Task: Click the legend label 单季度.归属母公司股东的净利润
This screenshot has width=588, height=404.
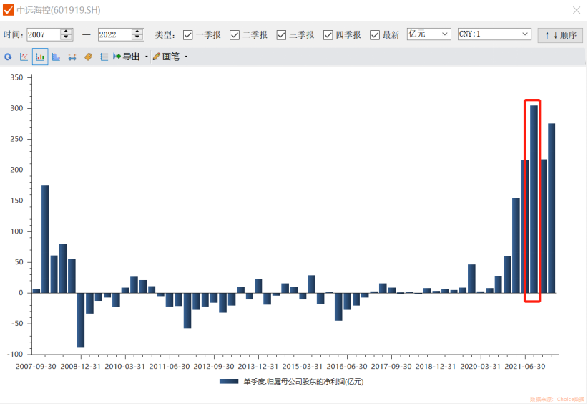Action: [303, 382]
